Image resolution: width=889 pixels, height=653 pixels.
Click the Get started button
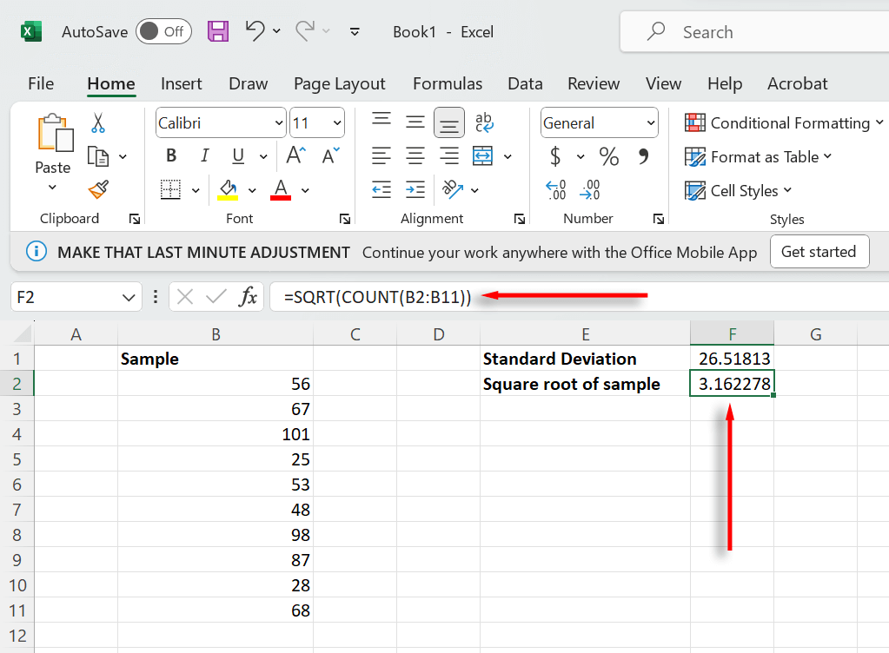(819, 252)
